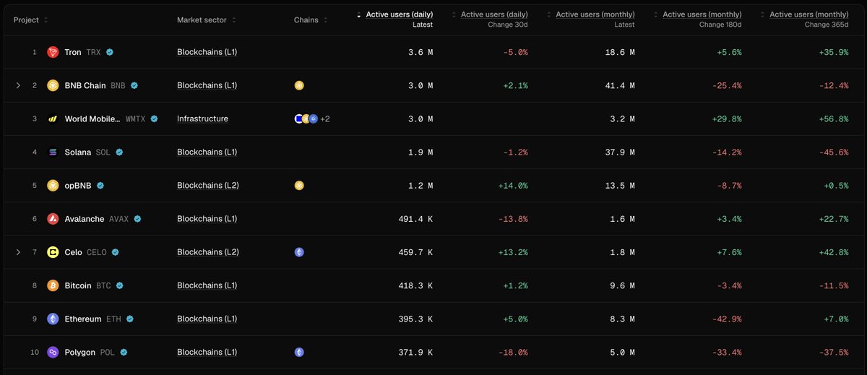The image size is (867, 375).
Task: Sort by Project column header
Action: point(31,20)
